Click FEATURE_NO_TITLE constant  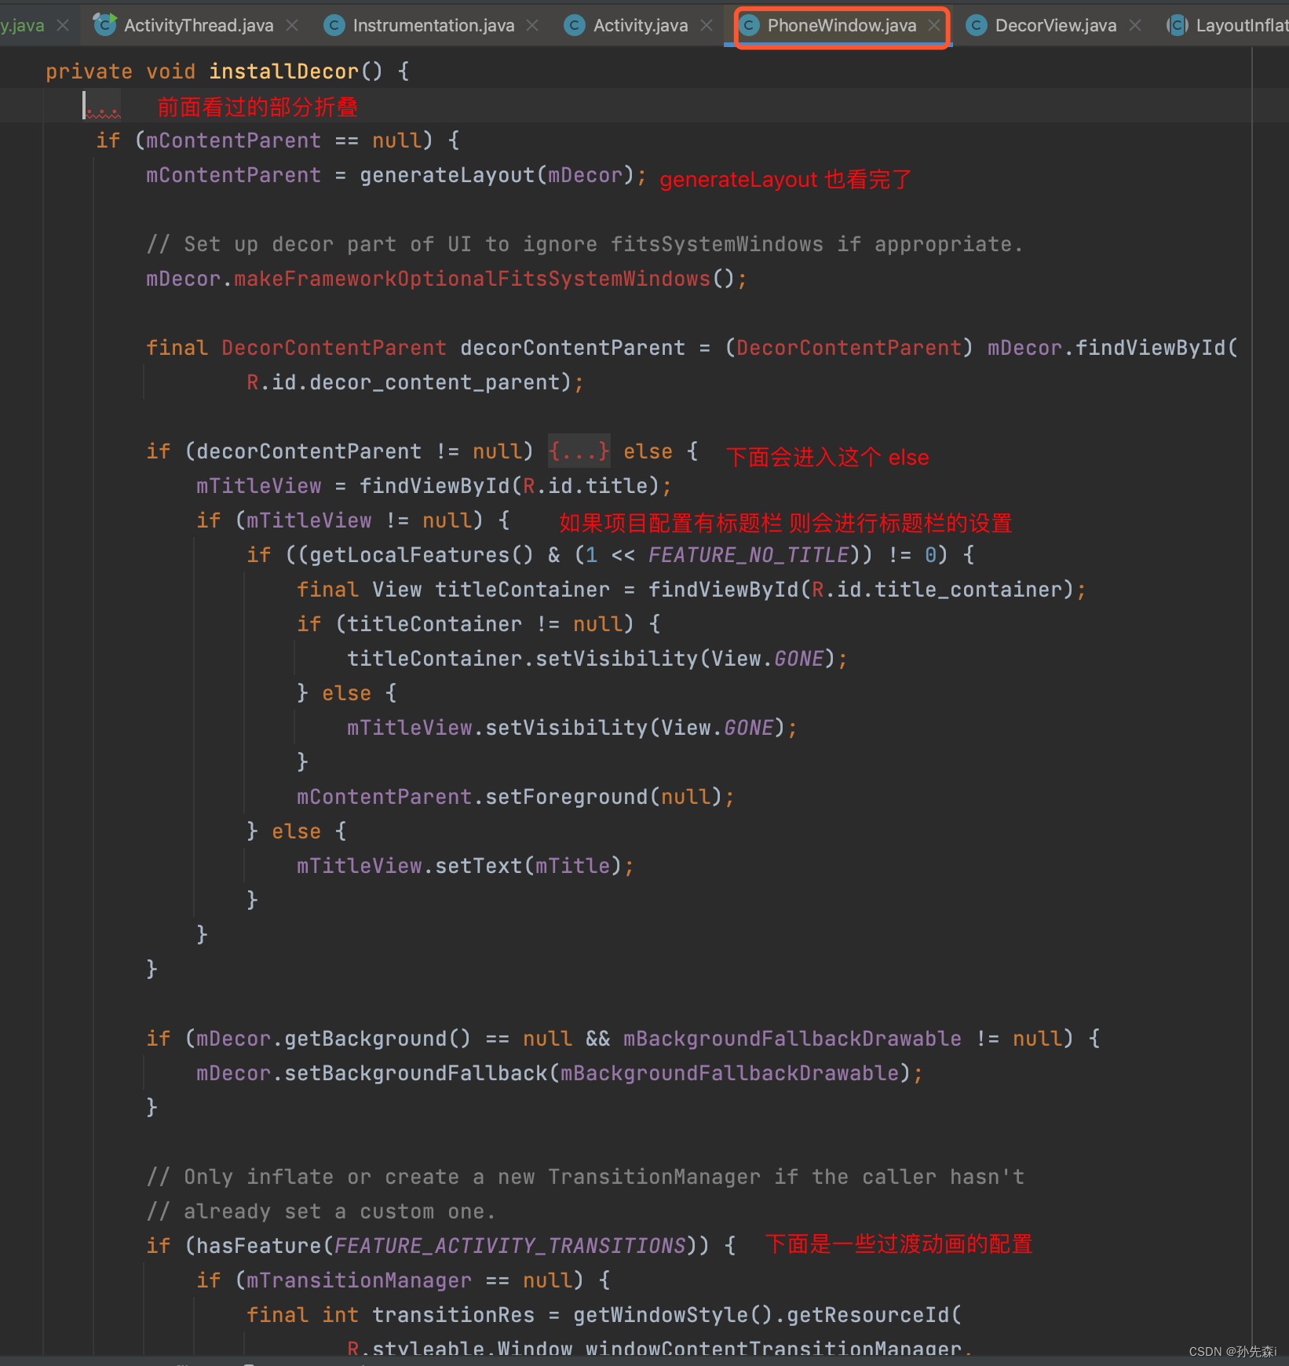click(x=748, y=554)
